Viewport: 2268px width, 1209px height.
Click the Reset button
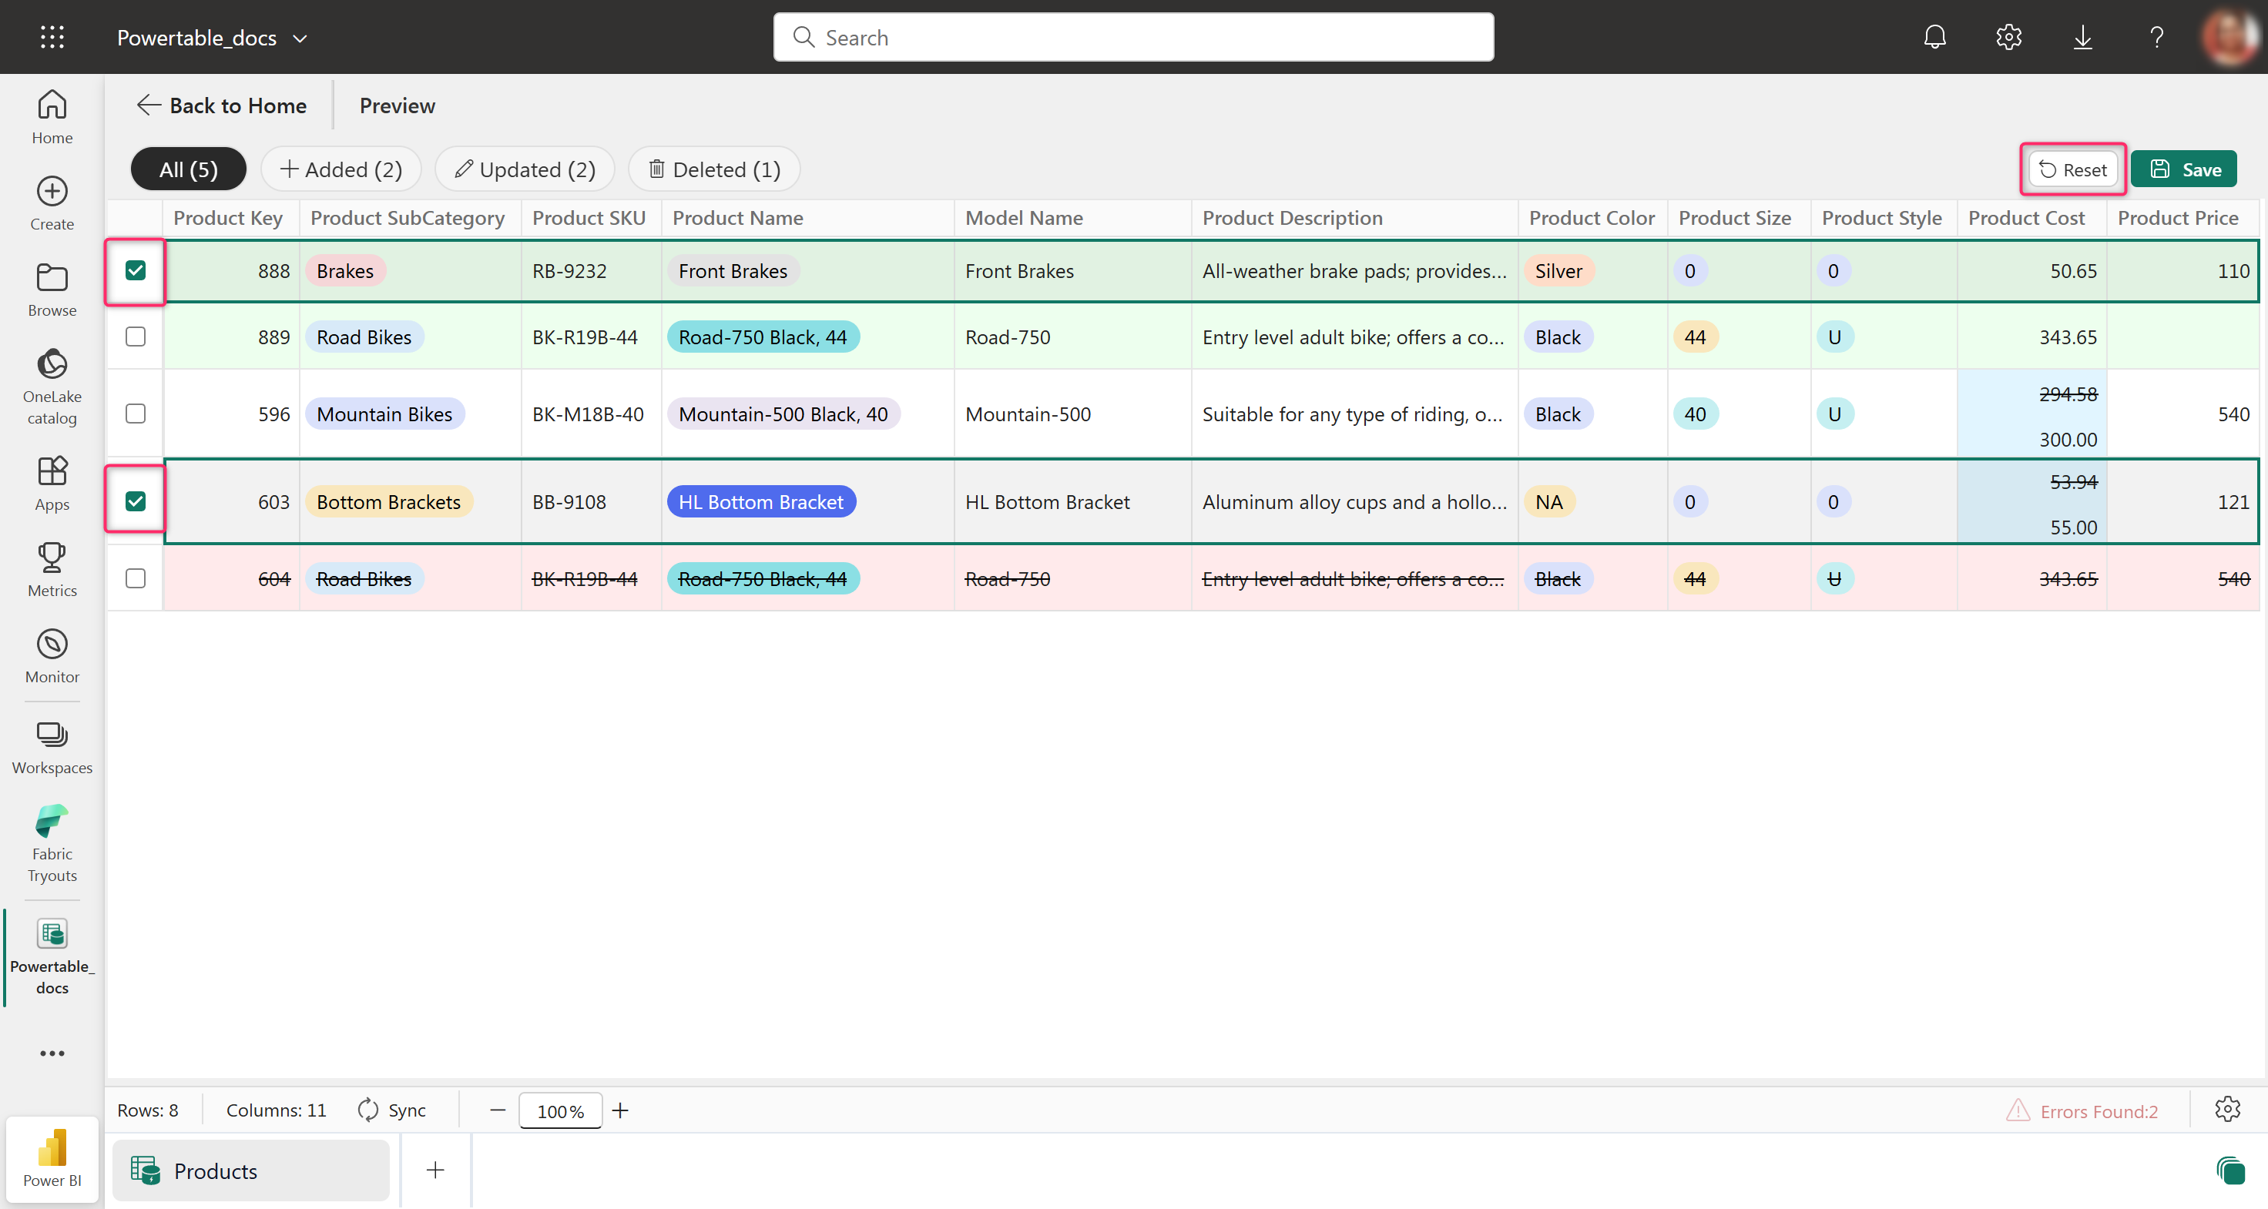(x=2072, y=169)
